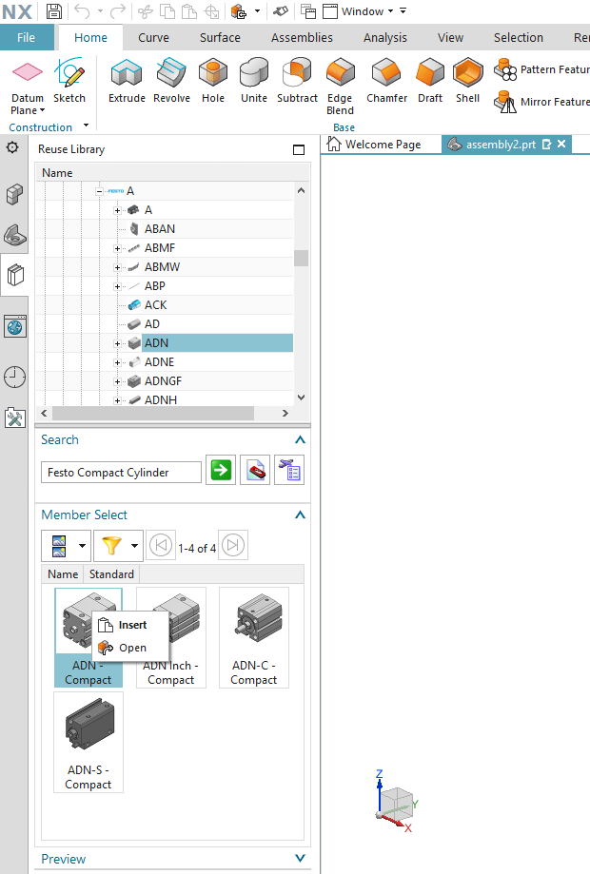This screenshot has height=874, width=590.
Task: Select the Revolve tool
Action: pyautogui.click(x=171, y=80)
